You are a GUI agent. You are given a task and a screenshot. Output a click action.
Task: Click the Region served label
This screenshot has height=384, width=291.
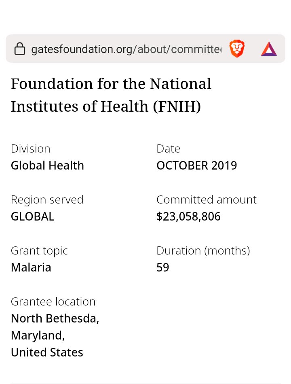47,199
